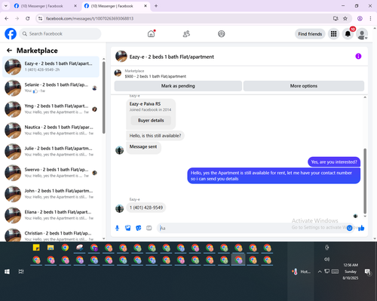
Task: Open the Ymg conversation
Action: [x=51, y=109]
